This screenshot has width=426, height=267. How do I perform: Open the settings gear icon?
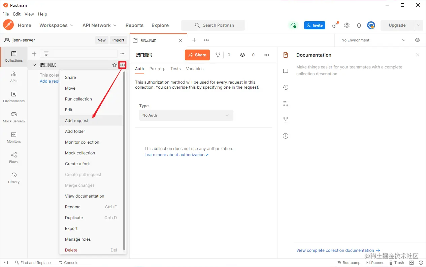pyautogui.click(x=347, y=25)
